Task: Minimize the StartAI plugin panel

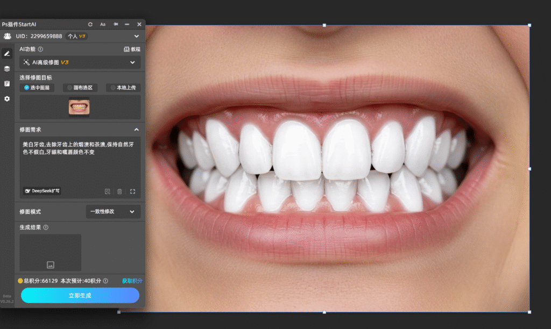Action: pos(127,24)
